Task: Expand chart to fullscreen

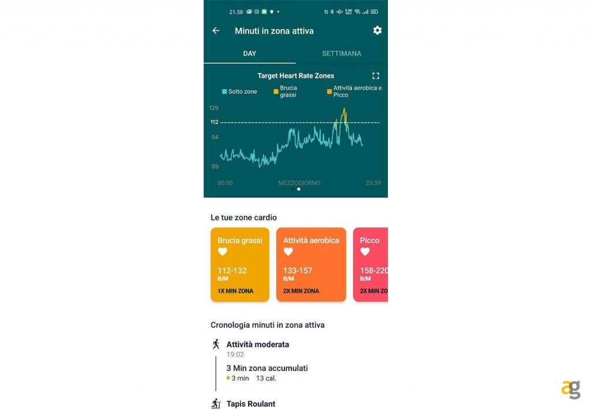Action: [376, 76]
